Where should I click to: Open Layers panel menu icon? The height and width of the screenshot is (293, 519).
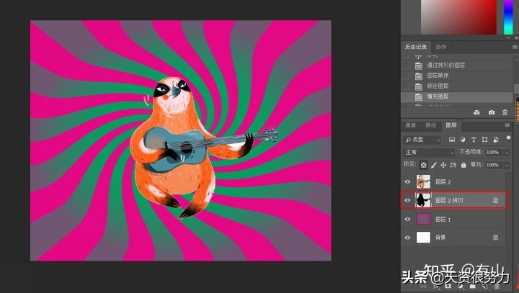507,125
